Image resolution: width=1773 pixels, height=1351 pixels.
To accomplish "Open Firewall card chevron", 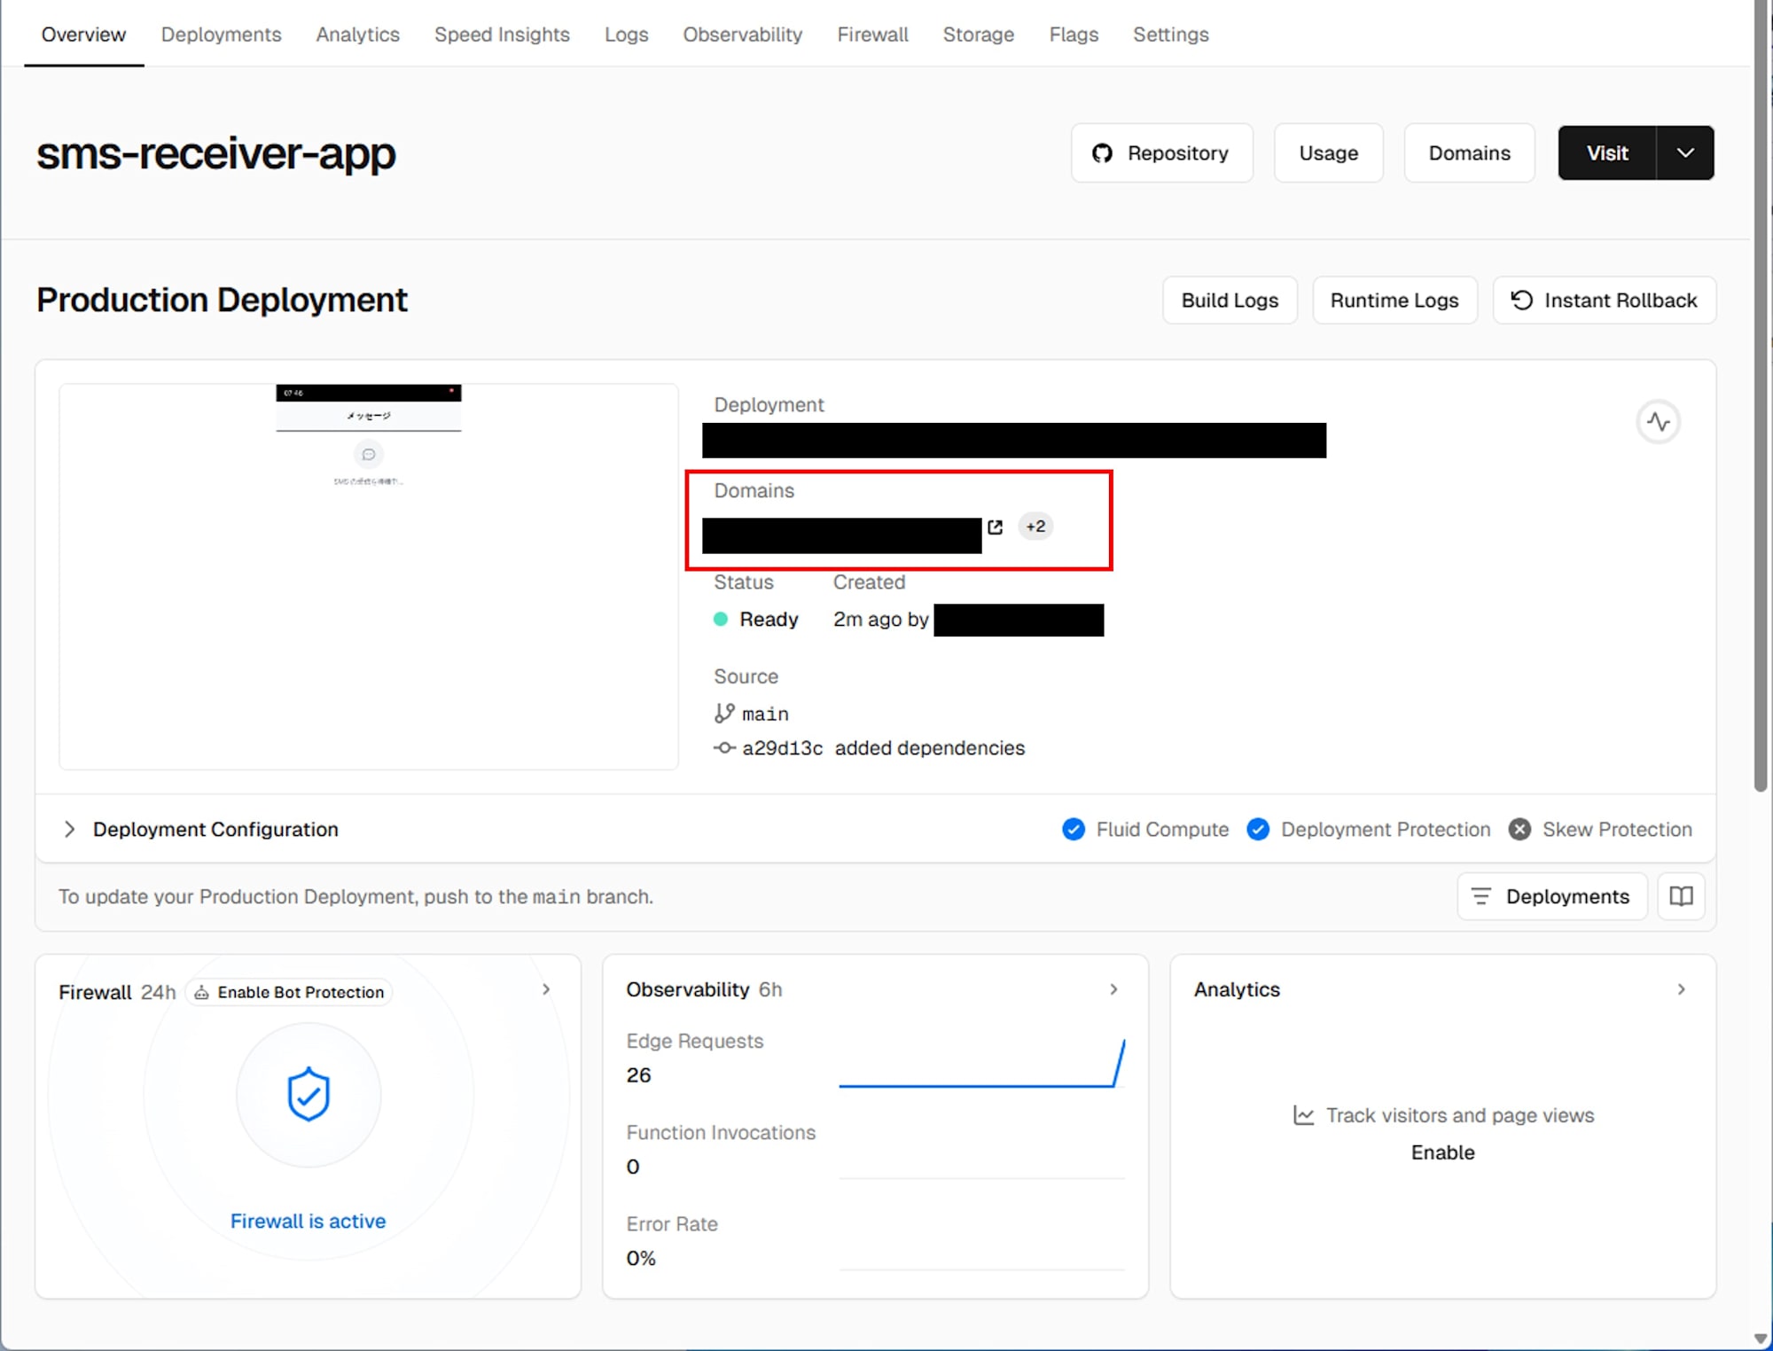I will coord(546,989).
